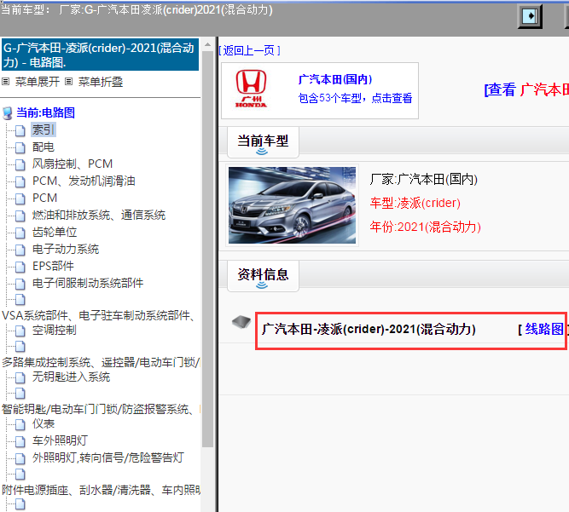Open 多路集成控制系统、遥控器 tree item
The width and height of the screenshot is (569, 512).
click(101, 362)
